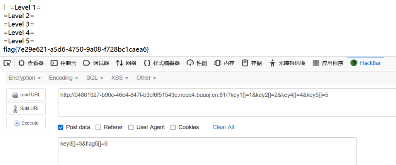The width and height of the screenshot is (396, 165).
Task: Activate the element picker icon
Action: coord(7,63)
